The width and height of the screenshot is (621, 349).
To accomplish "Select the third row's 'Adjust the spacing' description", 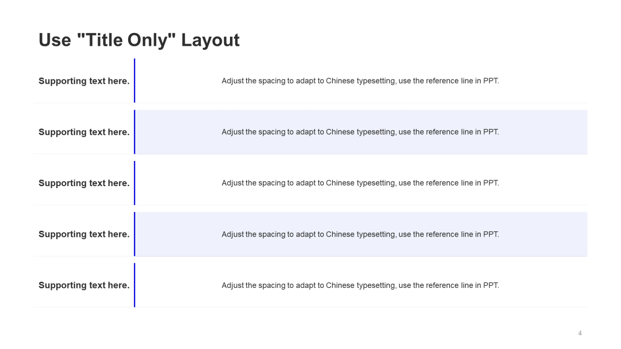I will [360, 183].
